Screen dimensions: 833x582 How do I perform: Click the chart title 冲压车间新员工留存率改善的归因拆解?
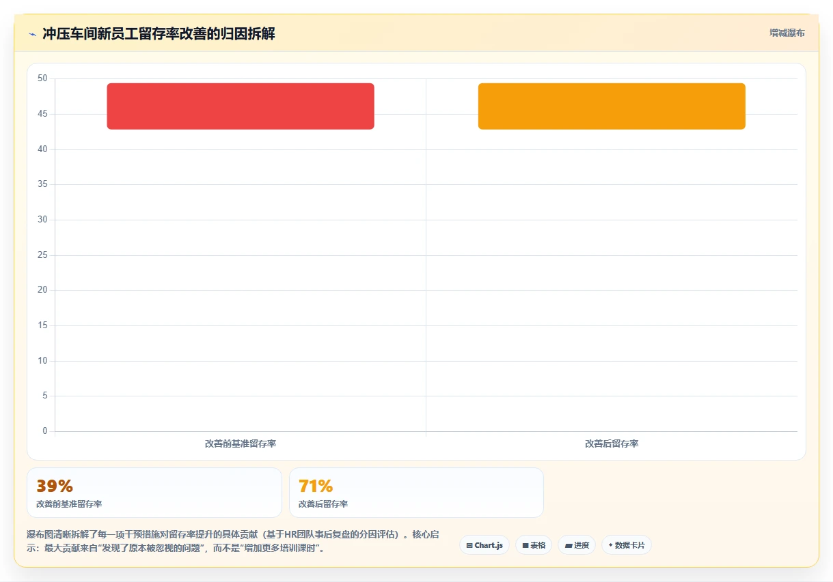159,33
